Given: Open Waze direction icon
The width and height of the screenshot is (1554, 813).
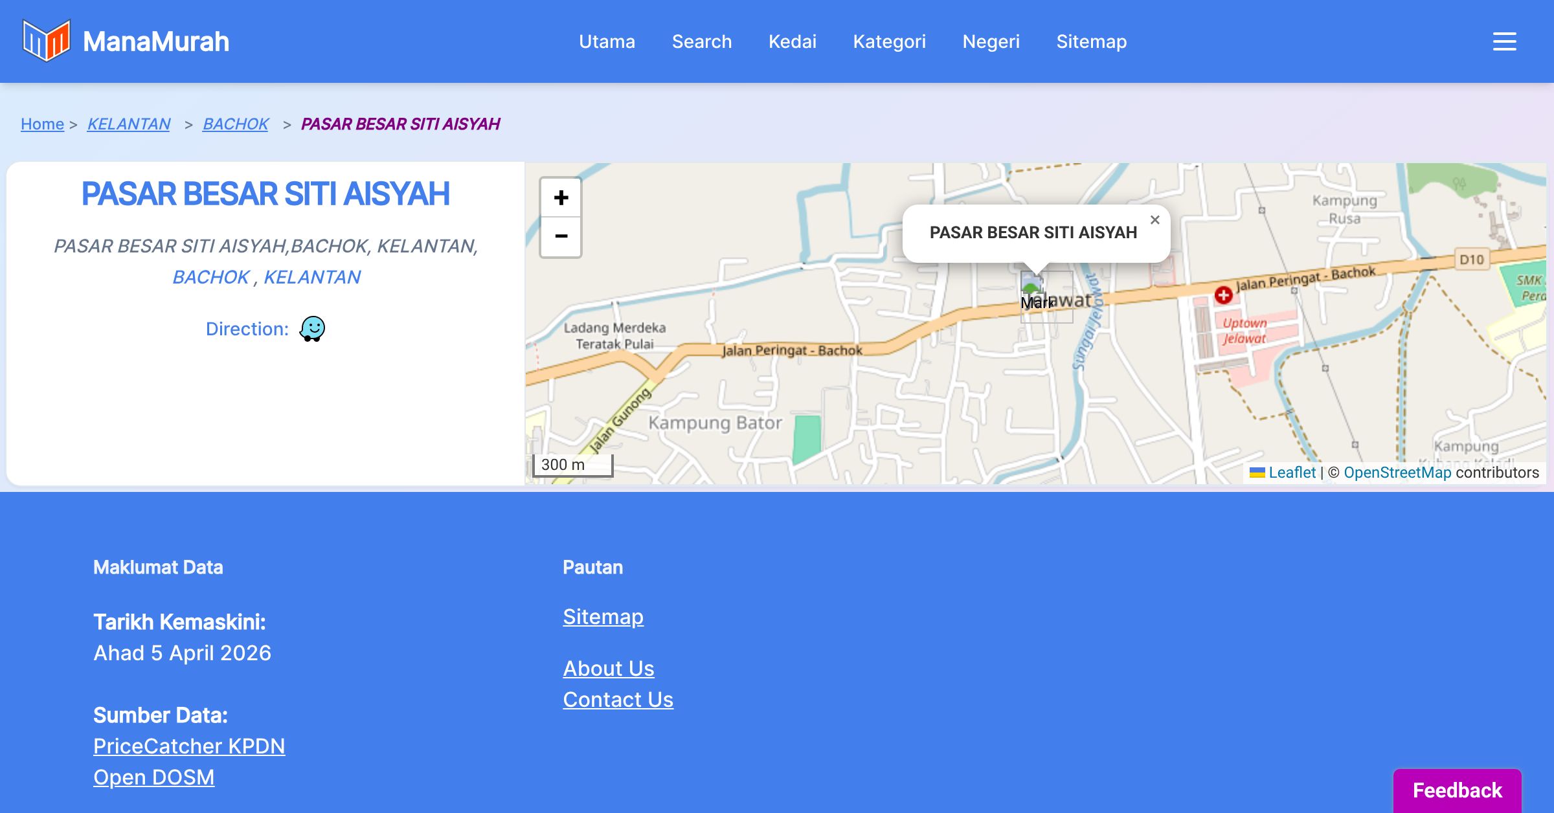Looking at the screenshot, I should [312, 329].
